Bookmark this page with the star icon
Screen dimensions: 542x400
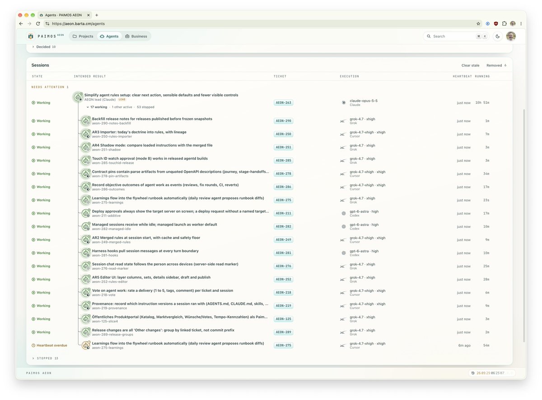(x=478, y=23)
